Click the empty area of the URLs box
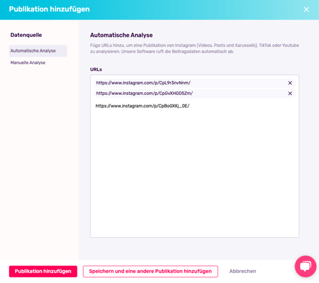Image resolution: width=319 pixels, height=283 pixels. 194,173
